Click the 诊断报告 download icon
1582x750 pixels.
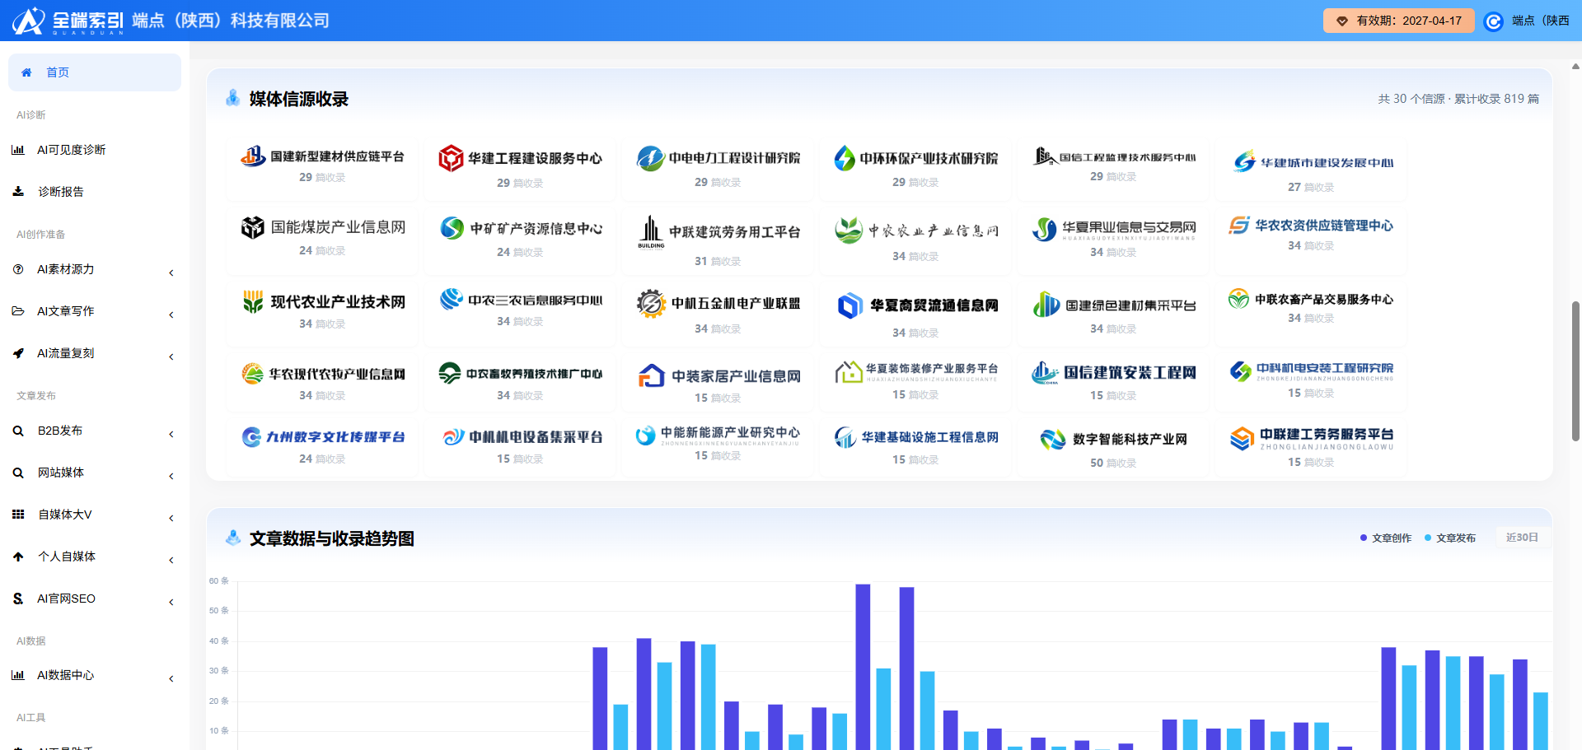coord(18,192)
